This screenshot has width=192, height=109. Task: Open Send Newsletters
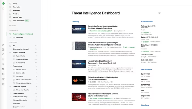point(19,21)
